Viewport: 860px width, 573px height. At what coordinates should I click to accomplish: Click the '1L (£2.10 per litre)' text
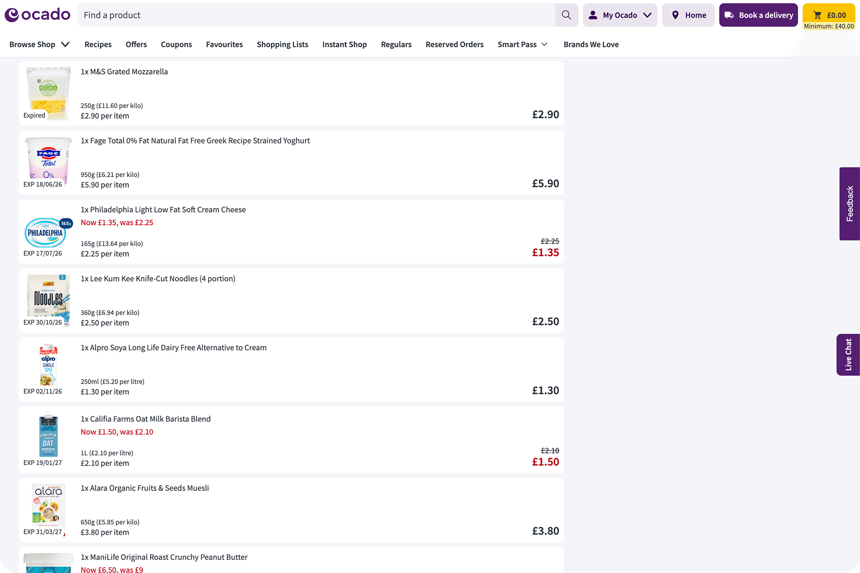[107, 453]
